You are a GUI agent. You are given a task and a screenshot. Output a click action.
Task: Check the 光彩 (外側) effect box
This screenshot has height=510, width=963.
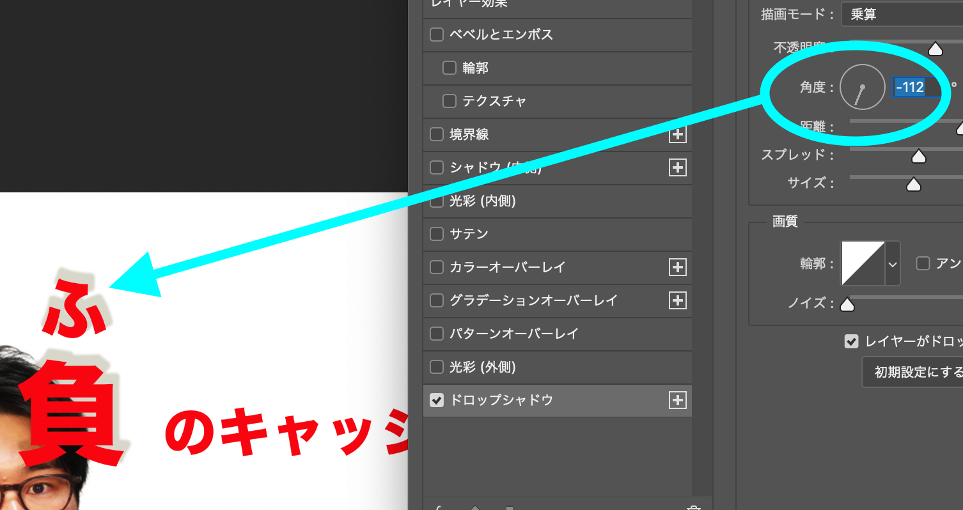[x=437, y=367]
